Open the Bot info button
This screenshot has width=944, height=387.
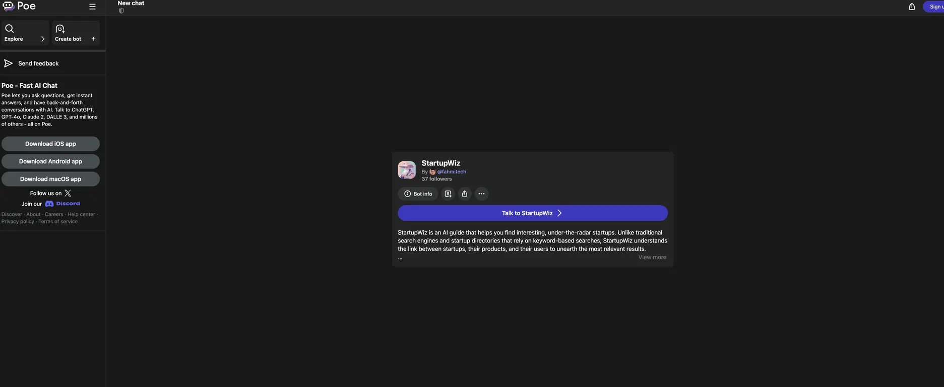[418, 194]
